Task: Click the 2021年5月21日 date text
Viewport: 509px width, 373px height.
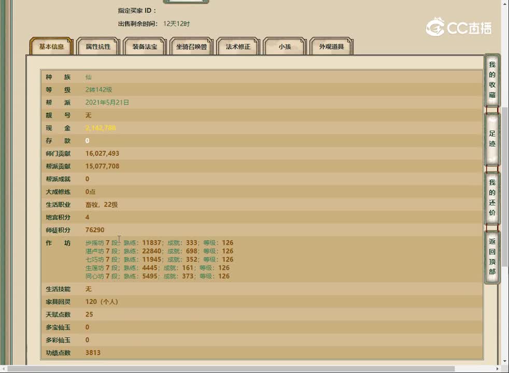Action: click(107, 103)
